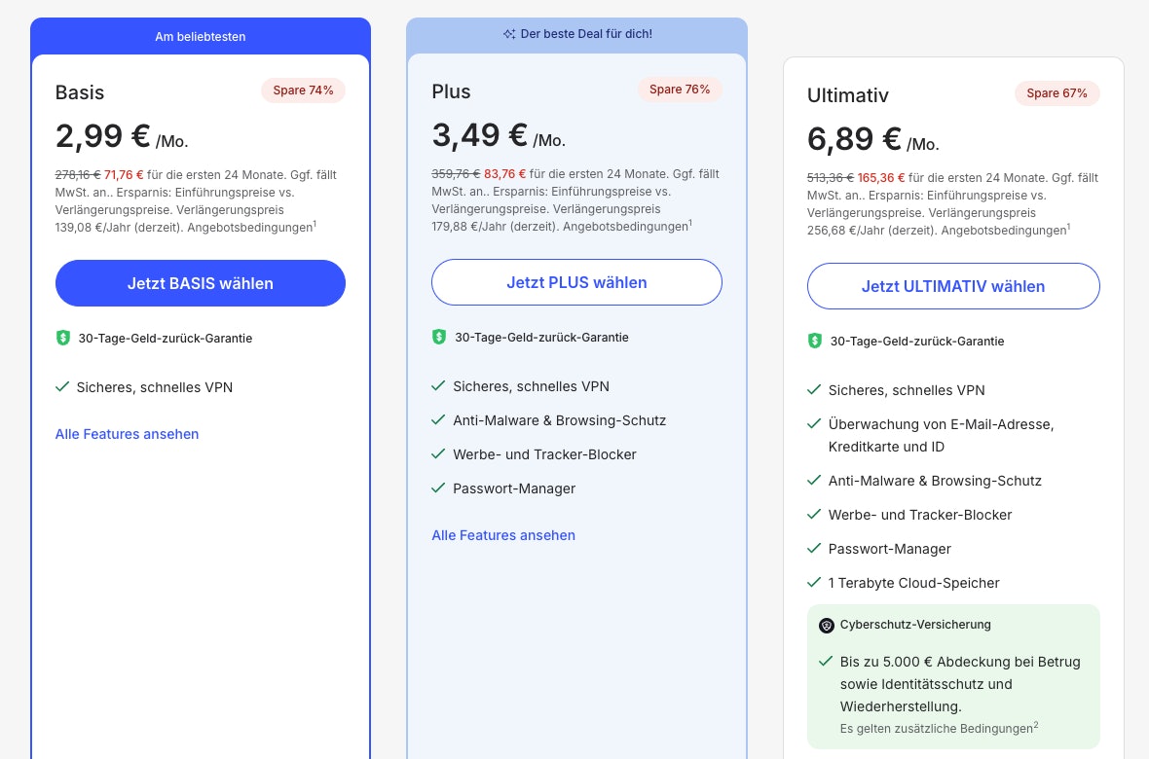Screen dimensions: 1149x759
Task: Click checkmark beside Plus 'Passwort-Manager'
Action: point(438,488)
